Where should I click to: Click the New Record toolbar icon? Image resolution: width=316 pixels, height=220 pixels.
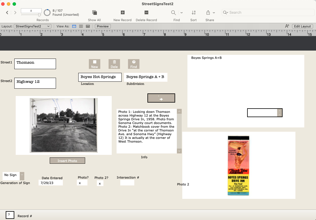(123, 13)
